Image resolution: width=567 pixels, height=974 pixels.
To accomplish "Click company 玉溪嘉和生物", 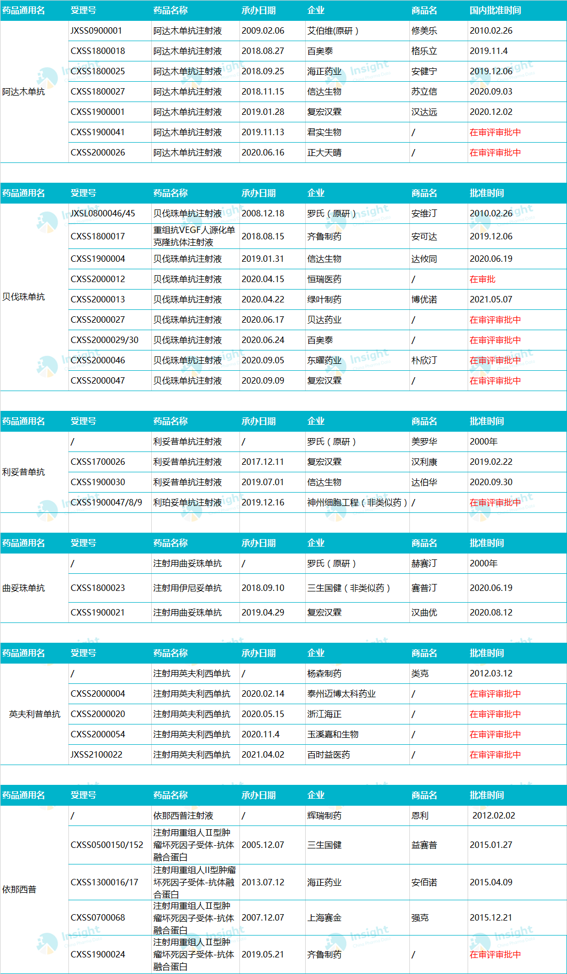I will pos(333,735).
